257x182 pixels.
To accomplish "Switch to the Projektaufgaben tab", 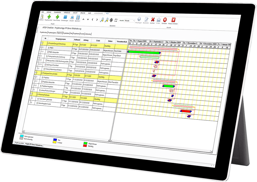I will pos(52,33).
